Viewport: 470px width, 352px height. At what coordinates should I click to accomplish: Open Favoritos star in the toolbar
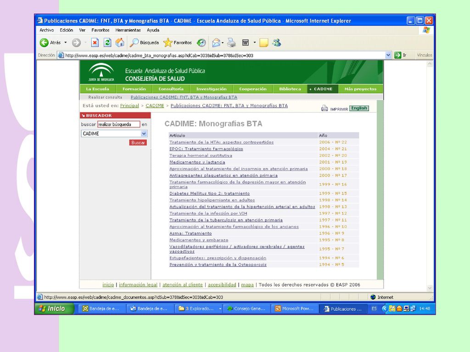coord(178,43)
